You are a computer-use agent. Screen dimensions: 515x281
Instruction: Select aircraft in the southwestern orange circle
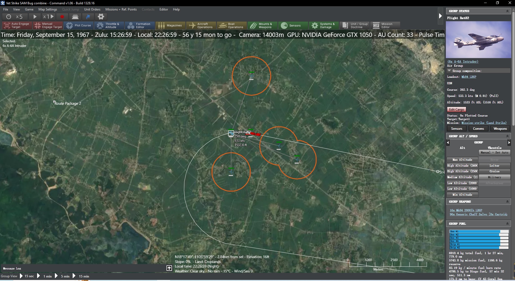click(x=231, y=172)
